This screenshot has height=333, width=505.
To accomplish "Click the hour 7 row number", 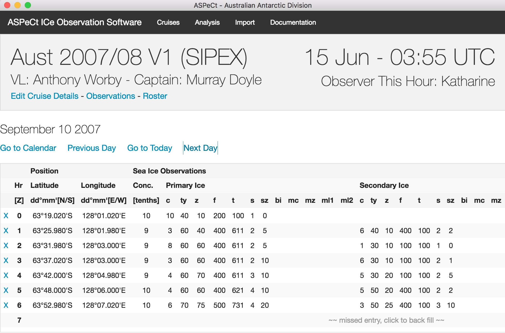I will coord(19,320).
